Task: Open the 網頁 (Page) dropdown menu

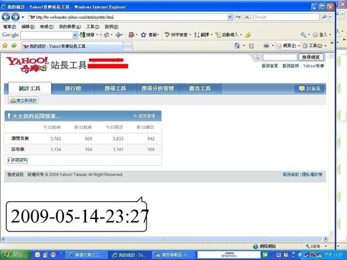Action: (x=288, y=46)
